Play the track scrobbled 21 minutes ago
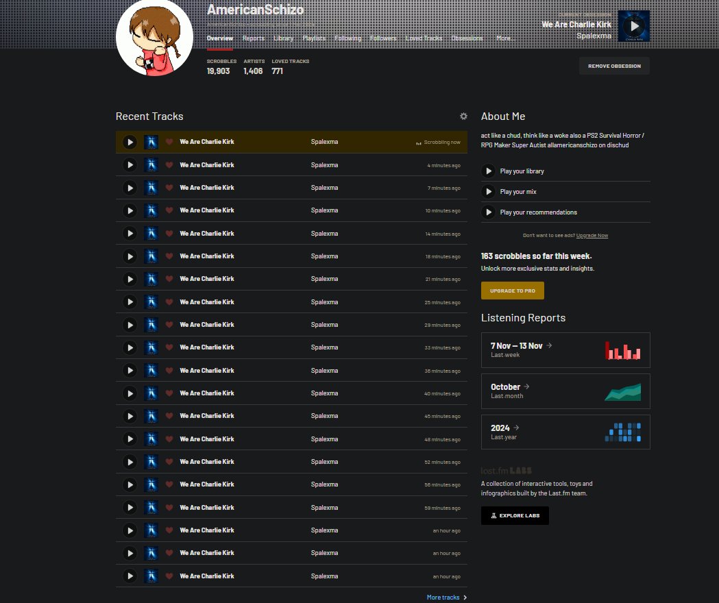 pyautogui.click(x=130, y=280)
